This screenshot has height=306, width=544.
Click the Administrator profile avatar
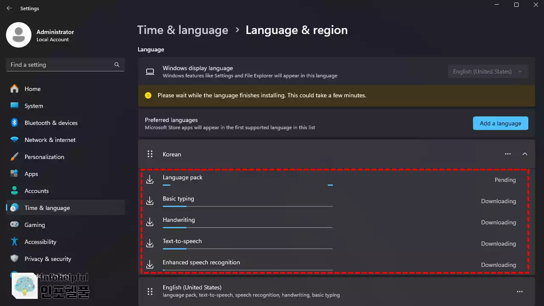19,35
